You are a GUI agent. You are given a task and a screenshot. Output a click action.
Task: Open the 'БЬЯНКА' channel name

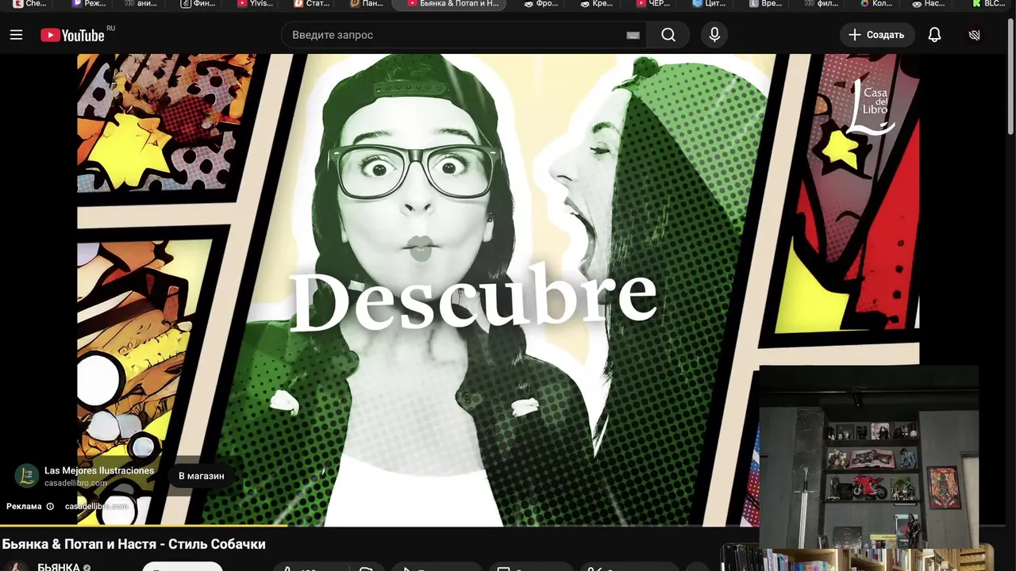point(59,567)
